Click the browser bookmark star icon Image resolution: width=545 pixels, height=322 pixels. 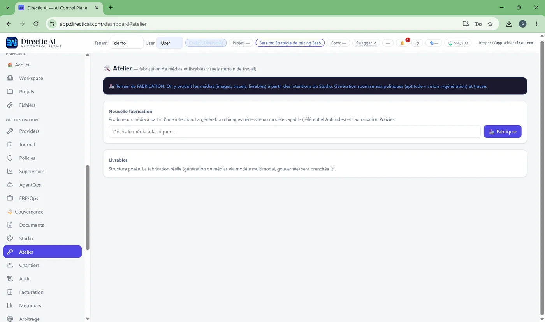[x=490, y=24]
